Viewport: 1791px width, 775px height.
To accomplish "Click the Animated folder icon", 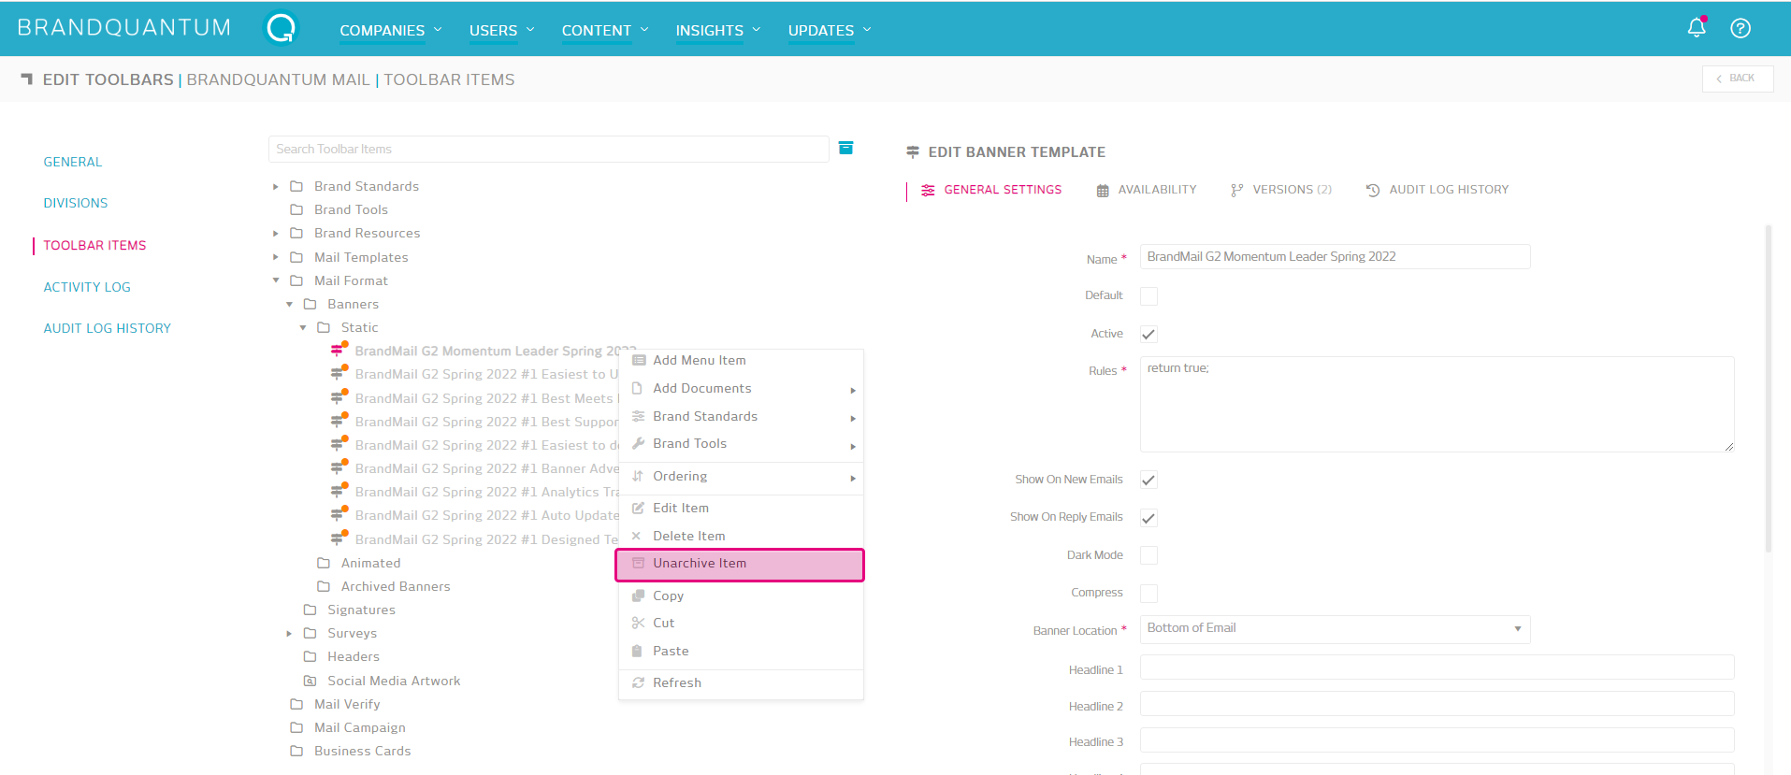I will [324, 563].
